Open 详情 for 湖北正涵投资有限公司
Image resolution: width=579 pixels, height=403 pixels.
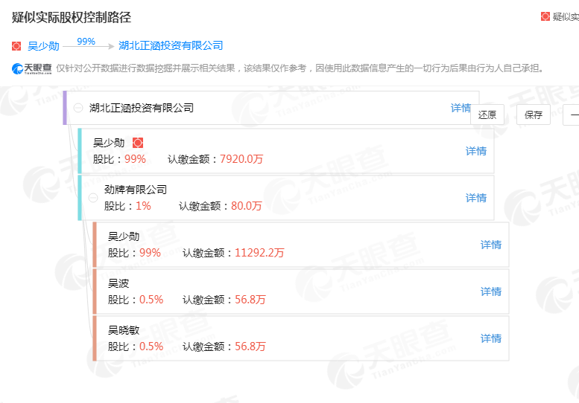coord(461,108)
